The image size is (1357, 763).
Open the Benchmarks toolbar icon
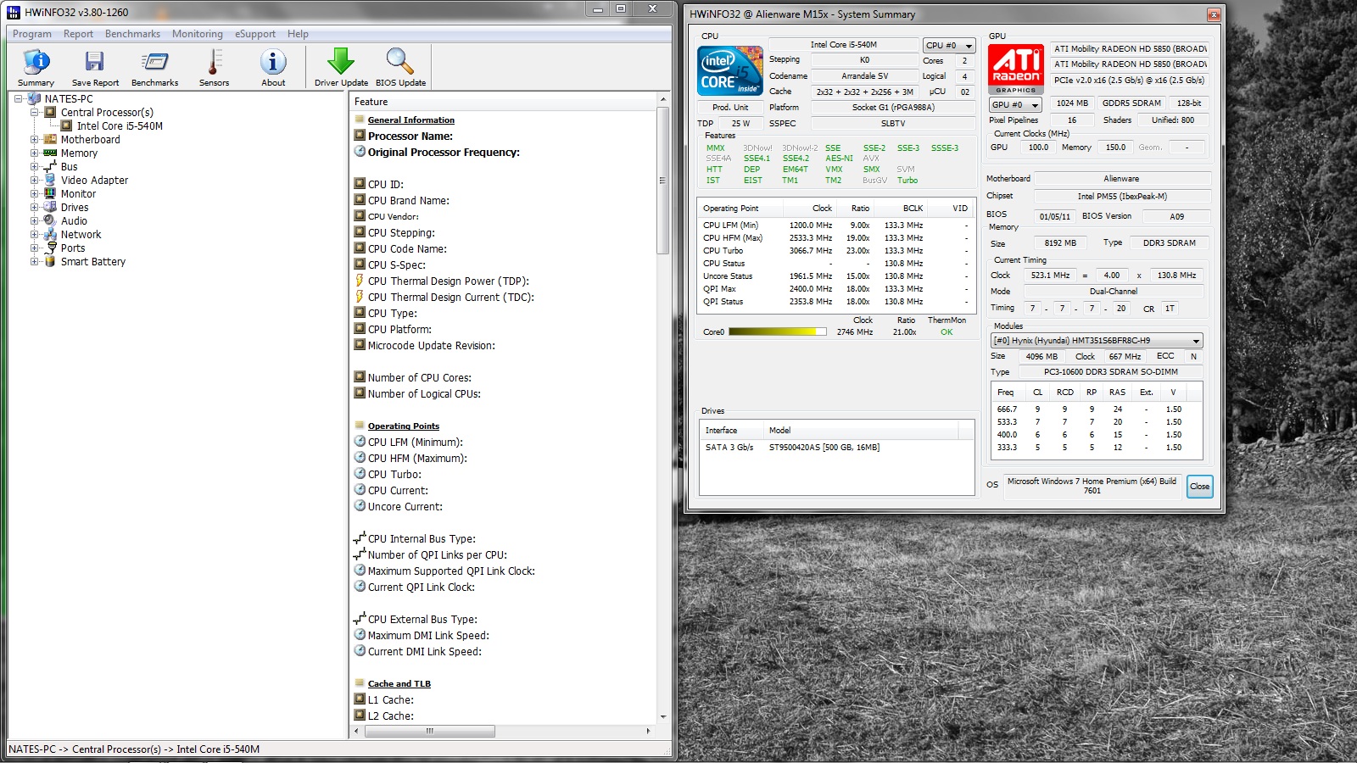154,63
